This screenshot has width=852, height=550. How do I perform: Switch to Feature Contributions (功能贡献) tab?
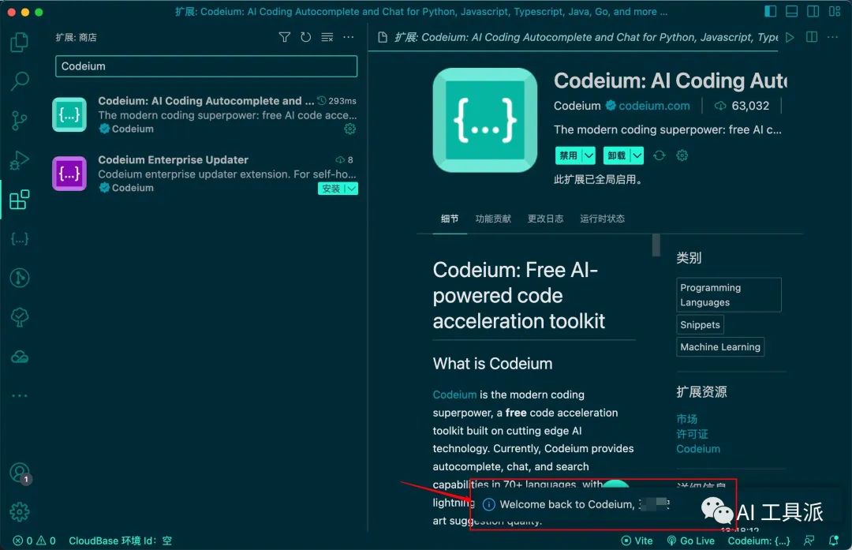(x=493, y=219)
